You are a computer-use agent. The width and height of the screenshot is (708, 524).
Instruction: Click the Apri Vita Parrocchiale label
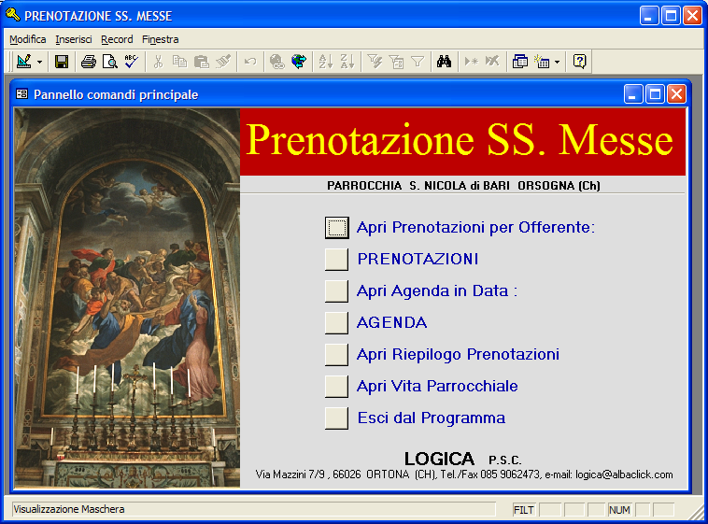(437, 386)
